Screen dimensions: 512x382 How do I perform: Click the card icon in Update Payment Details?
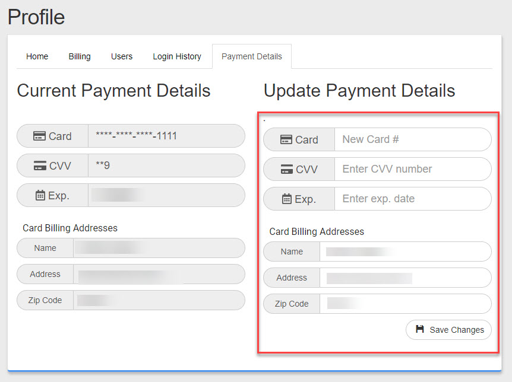(x=286, y=140)
